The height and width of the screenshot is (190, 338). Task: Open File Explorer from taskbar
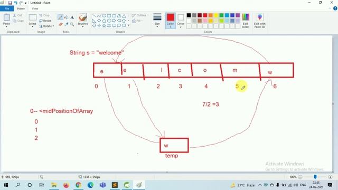coord(54,185)
